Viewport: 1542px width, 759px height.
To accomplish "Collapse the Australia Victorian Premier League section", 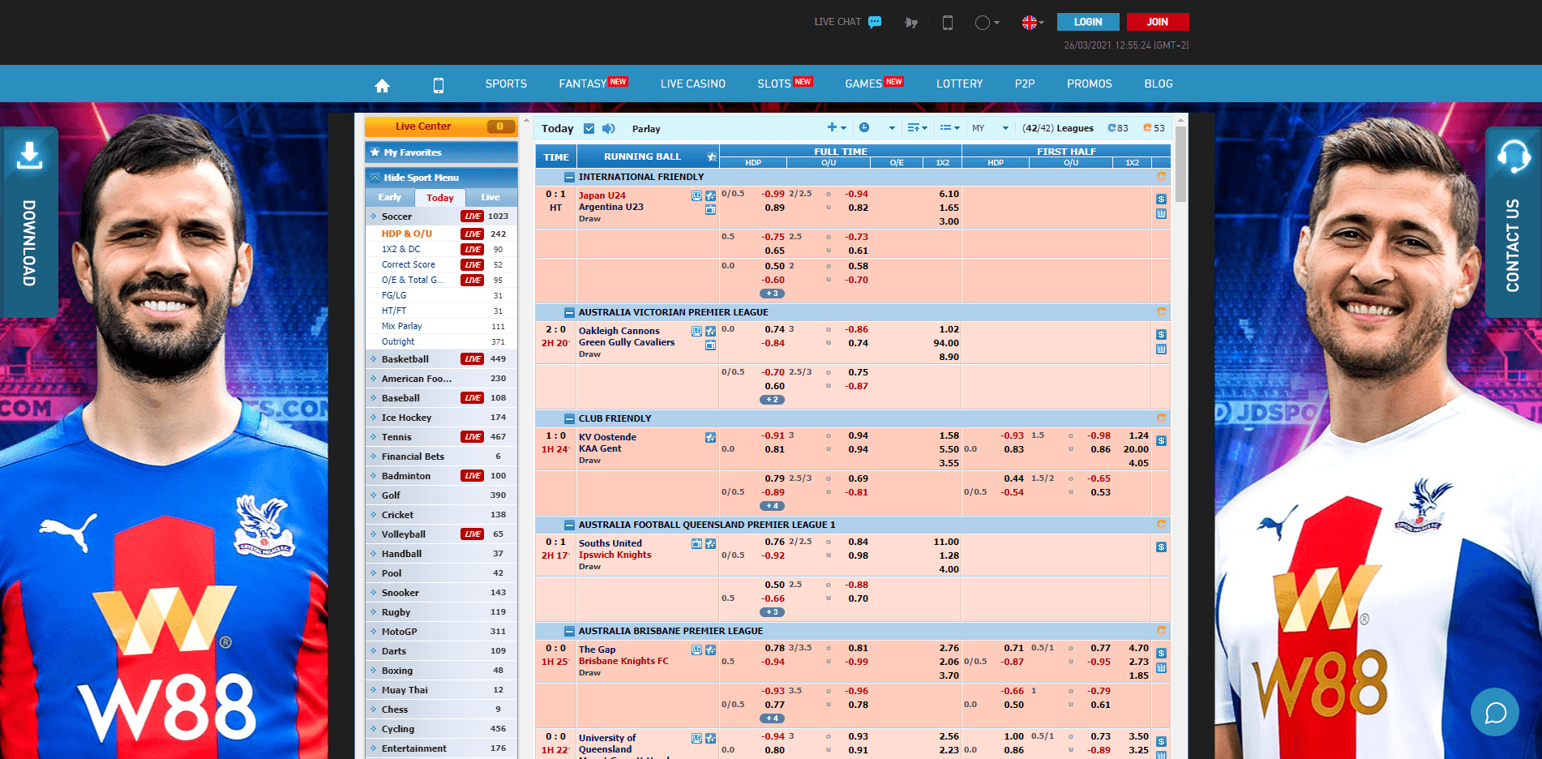I will click(569, 313).
